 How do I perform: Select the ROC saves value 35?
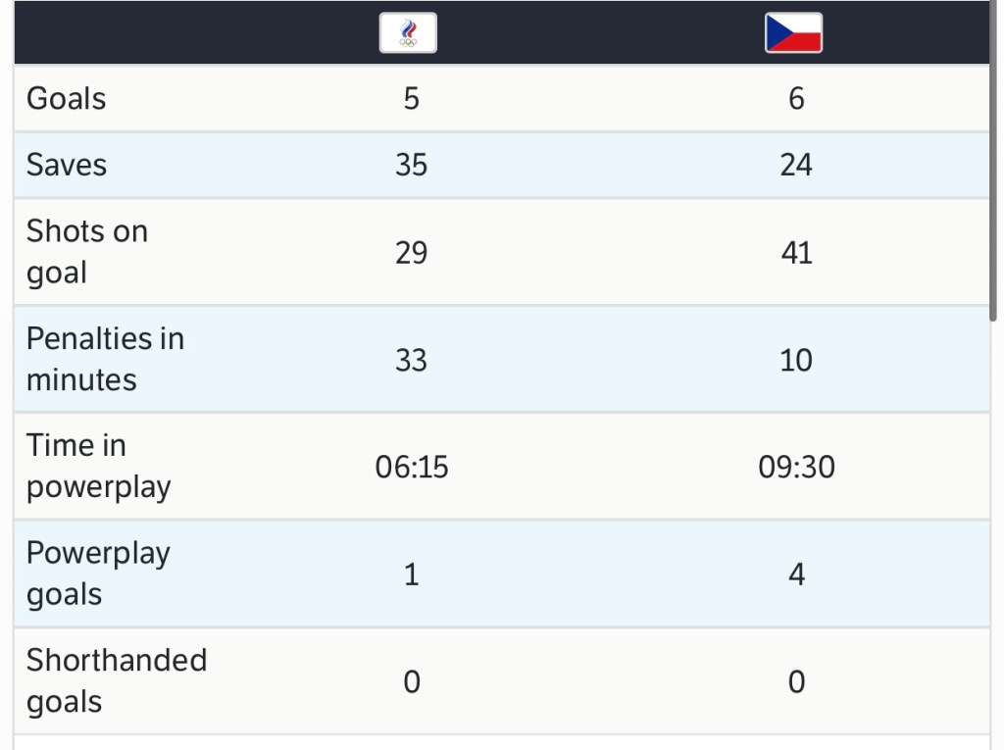point(411,165)
